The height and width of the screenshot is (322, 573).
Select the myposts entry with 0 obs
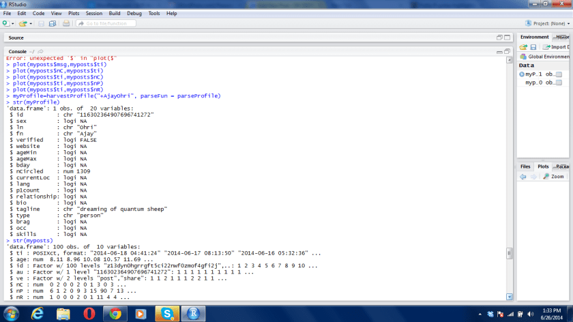tap(540, 83)
